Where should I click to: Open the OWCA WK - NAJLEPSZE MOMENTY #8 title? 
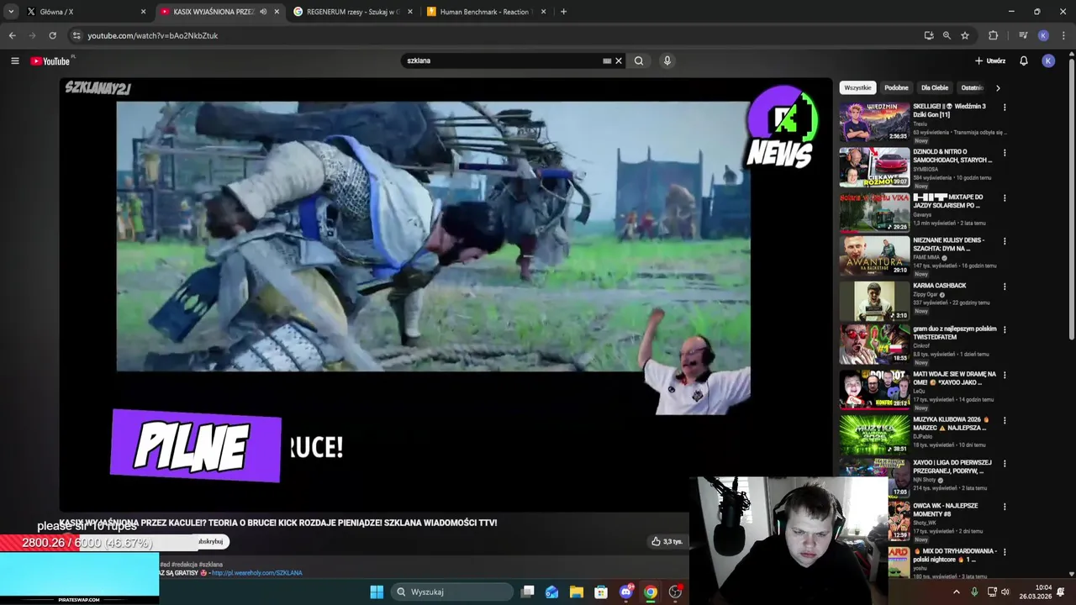coord(946,509)
